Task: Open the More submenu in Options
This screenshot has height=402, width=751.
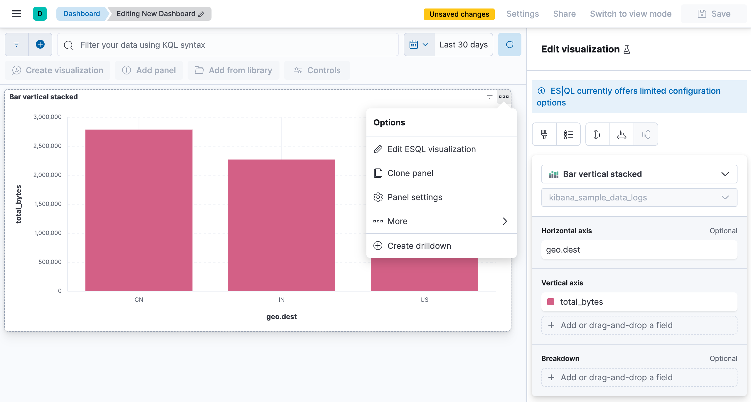Action: (x=397, y=221)
